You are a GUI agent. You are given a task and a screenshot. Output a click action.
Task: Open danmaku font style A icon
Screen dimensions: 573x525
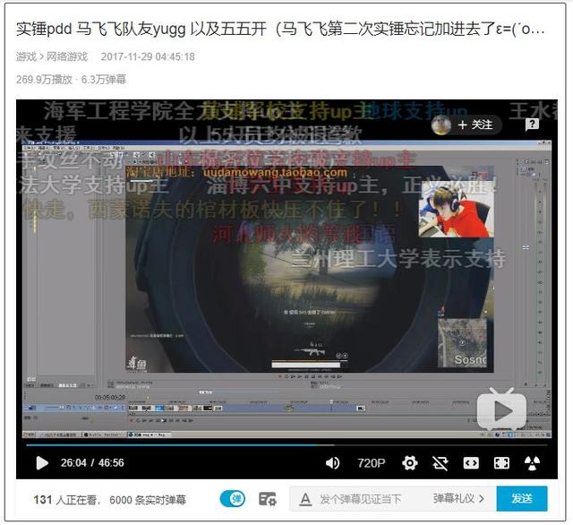(x=305, y=499)
